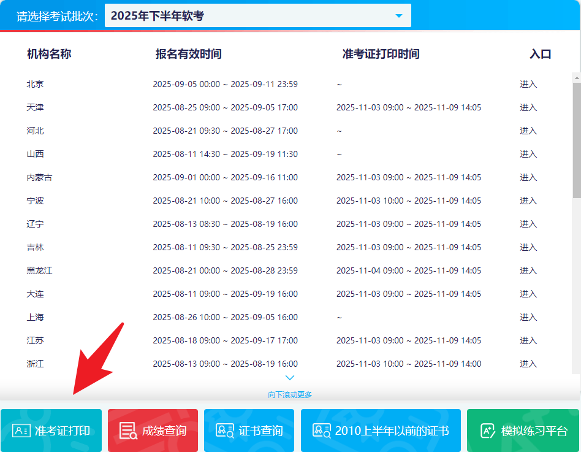
Task: Click the scroll up arrow of the list scrollbar
Action: pyautogui.click(x=576, y=77)
